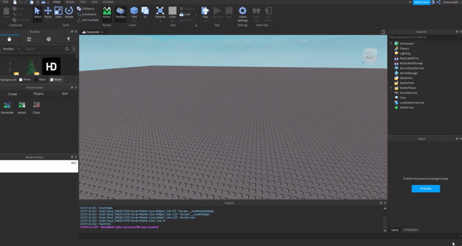The width and height of the screenshot is (462, 246).
Task: Insert a new Part
Action: [x=134, y=12]
